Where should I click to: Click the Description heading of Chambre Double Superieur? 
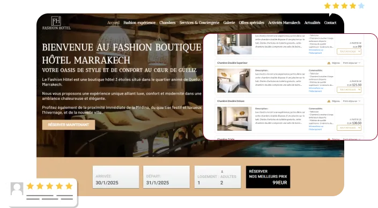[x=262, y=70]
